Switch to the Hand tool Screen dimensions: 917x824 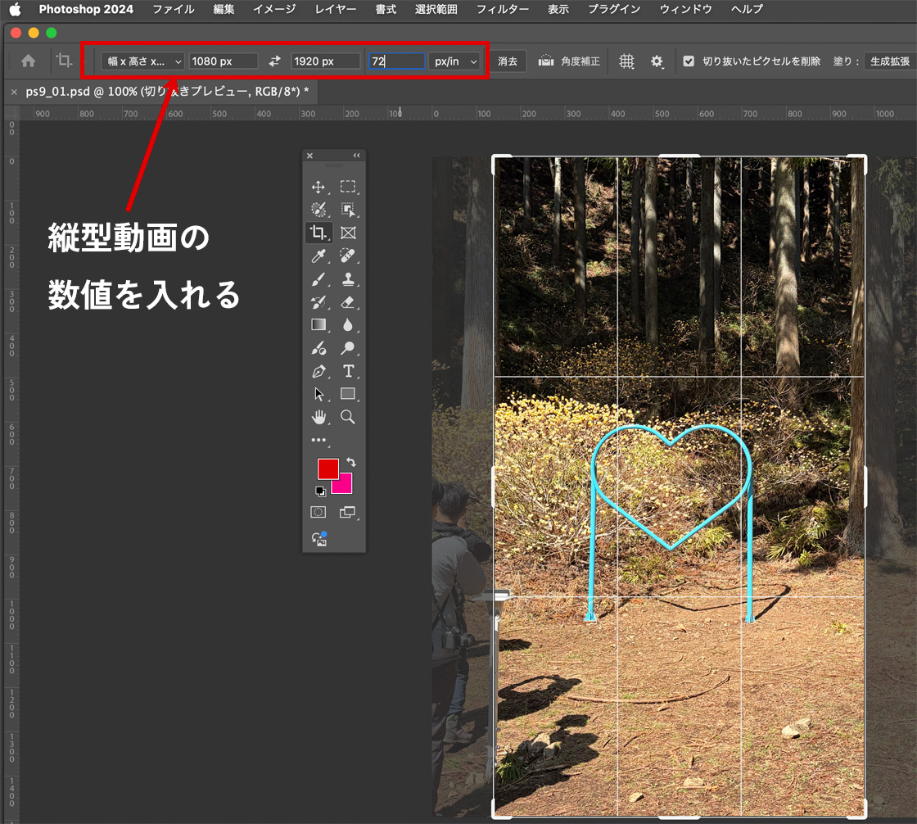click(x=318, y=417)
